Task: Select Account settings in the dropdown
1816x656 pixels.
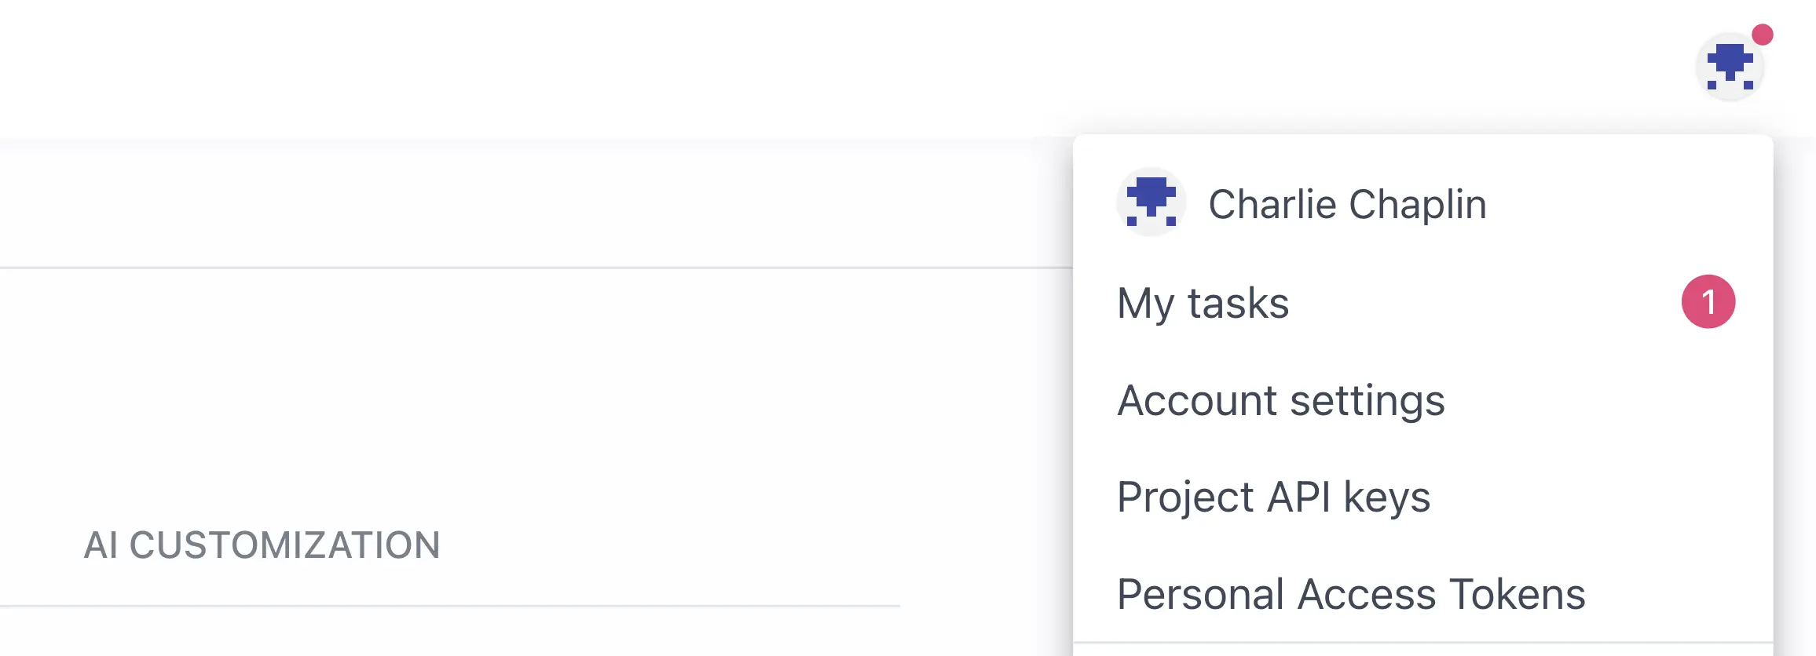Action: point(1280,401)
